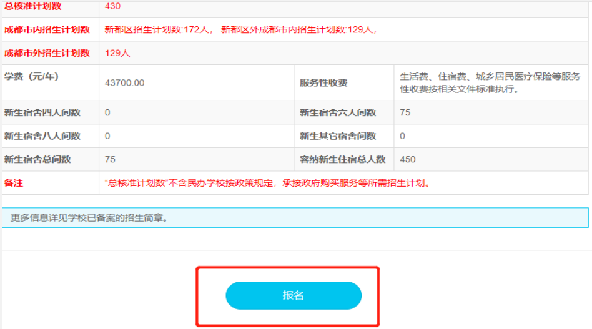Select the tuition value 43700.00
Image resolution: width=592 pixels, height=329 pixels.
[x=125, y=82]
